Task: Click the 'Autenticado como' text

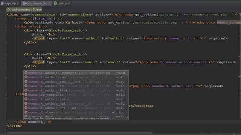Action: point(47,22)
